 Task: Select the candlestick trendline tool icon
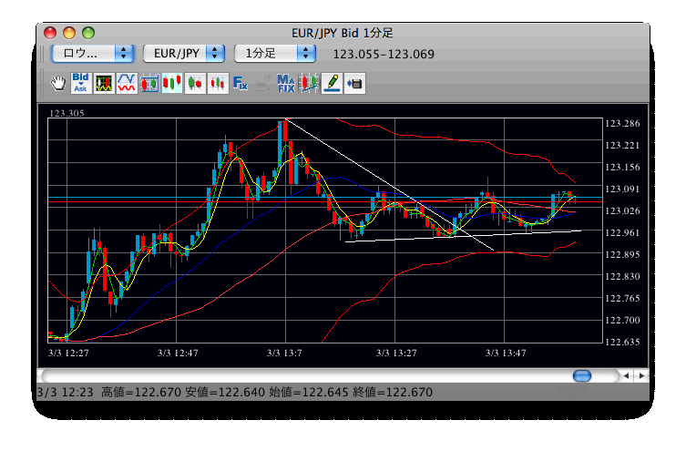coord(309,83)
